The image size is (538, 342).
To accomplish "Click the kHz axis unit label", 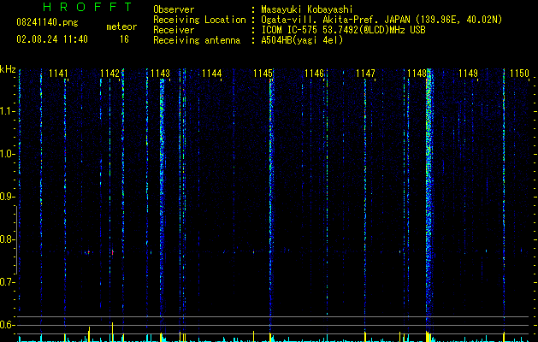I will pos(8,69).
